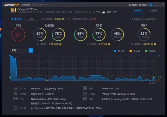
Task: Expand the FPS chart dropdown arrow
Action: [x=31, y=50]
